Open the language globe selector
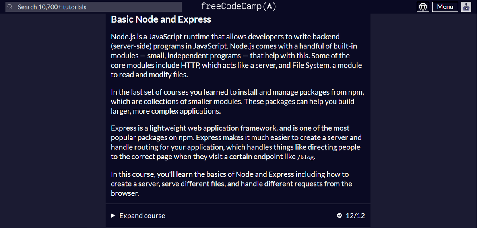Image resolution: width=477 pixels, height=228 pixels. click(x=423, y=6)
